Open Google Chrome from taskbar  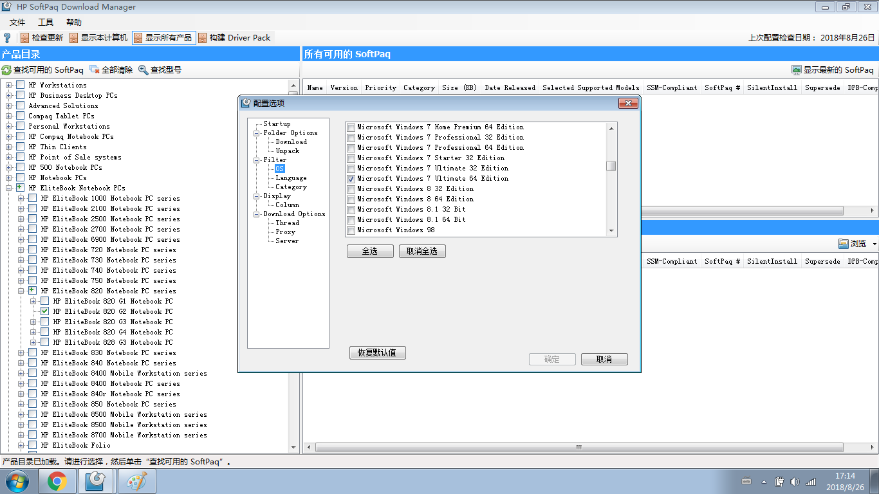click(57, 481)
